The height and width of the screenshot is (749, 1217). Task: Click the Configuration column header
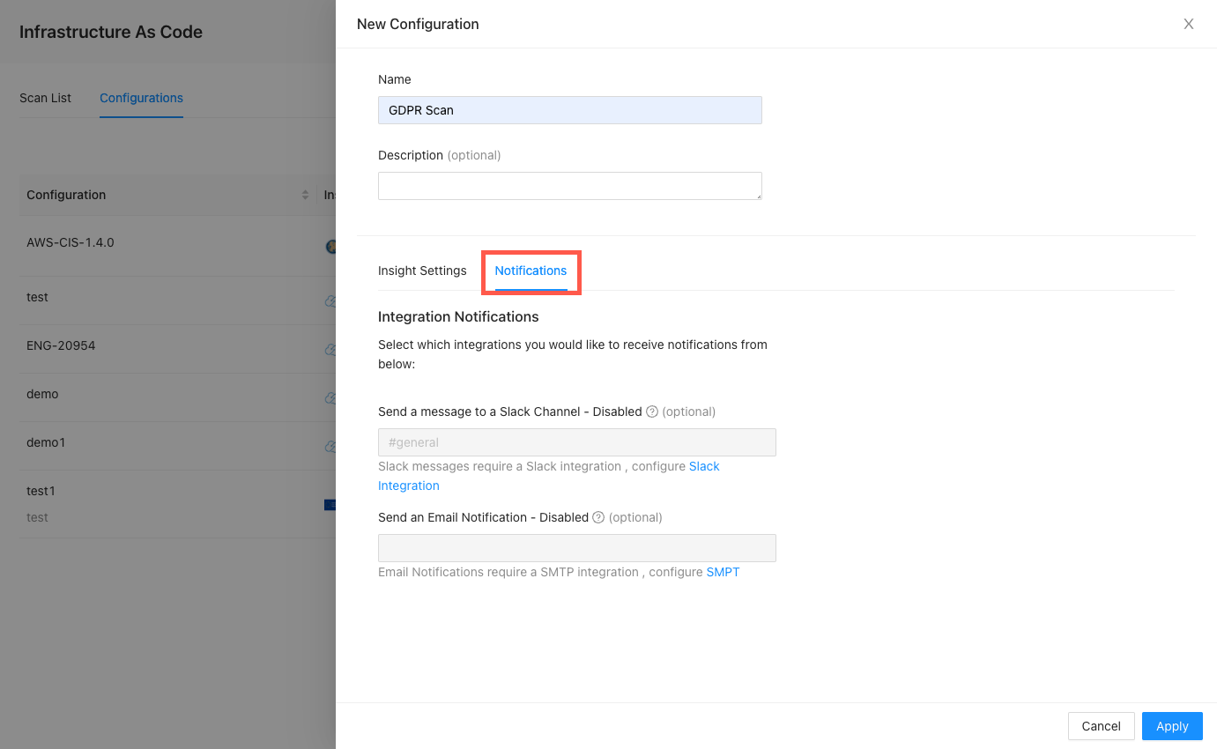[x=167, y=195]
